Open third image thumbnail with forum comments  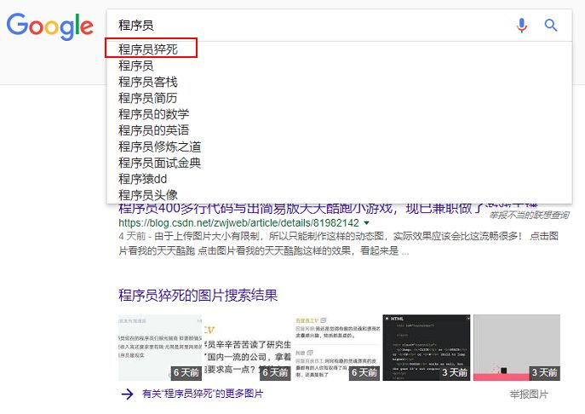[x=336, y=348]
